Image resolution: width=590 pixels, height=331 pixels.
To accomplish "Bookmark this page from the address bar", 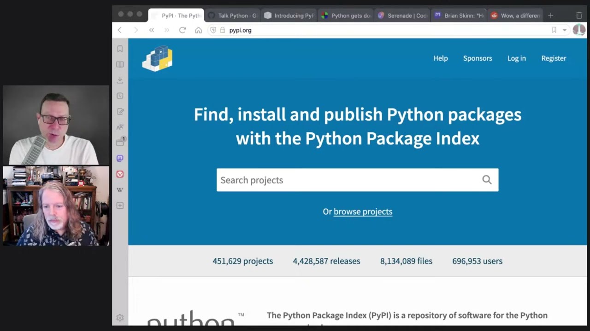I will pos(554,30).
